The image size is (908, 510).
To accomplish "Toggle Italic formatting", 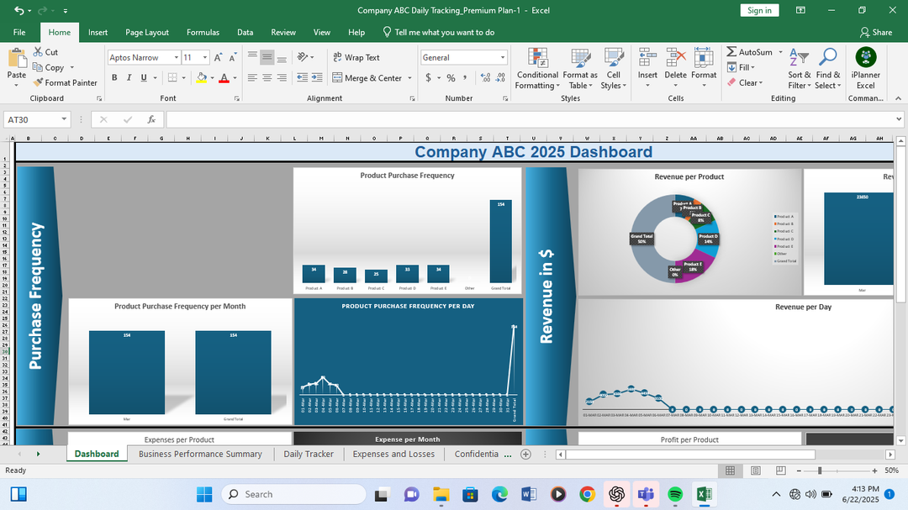I will 129,77.
